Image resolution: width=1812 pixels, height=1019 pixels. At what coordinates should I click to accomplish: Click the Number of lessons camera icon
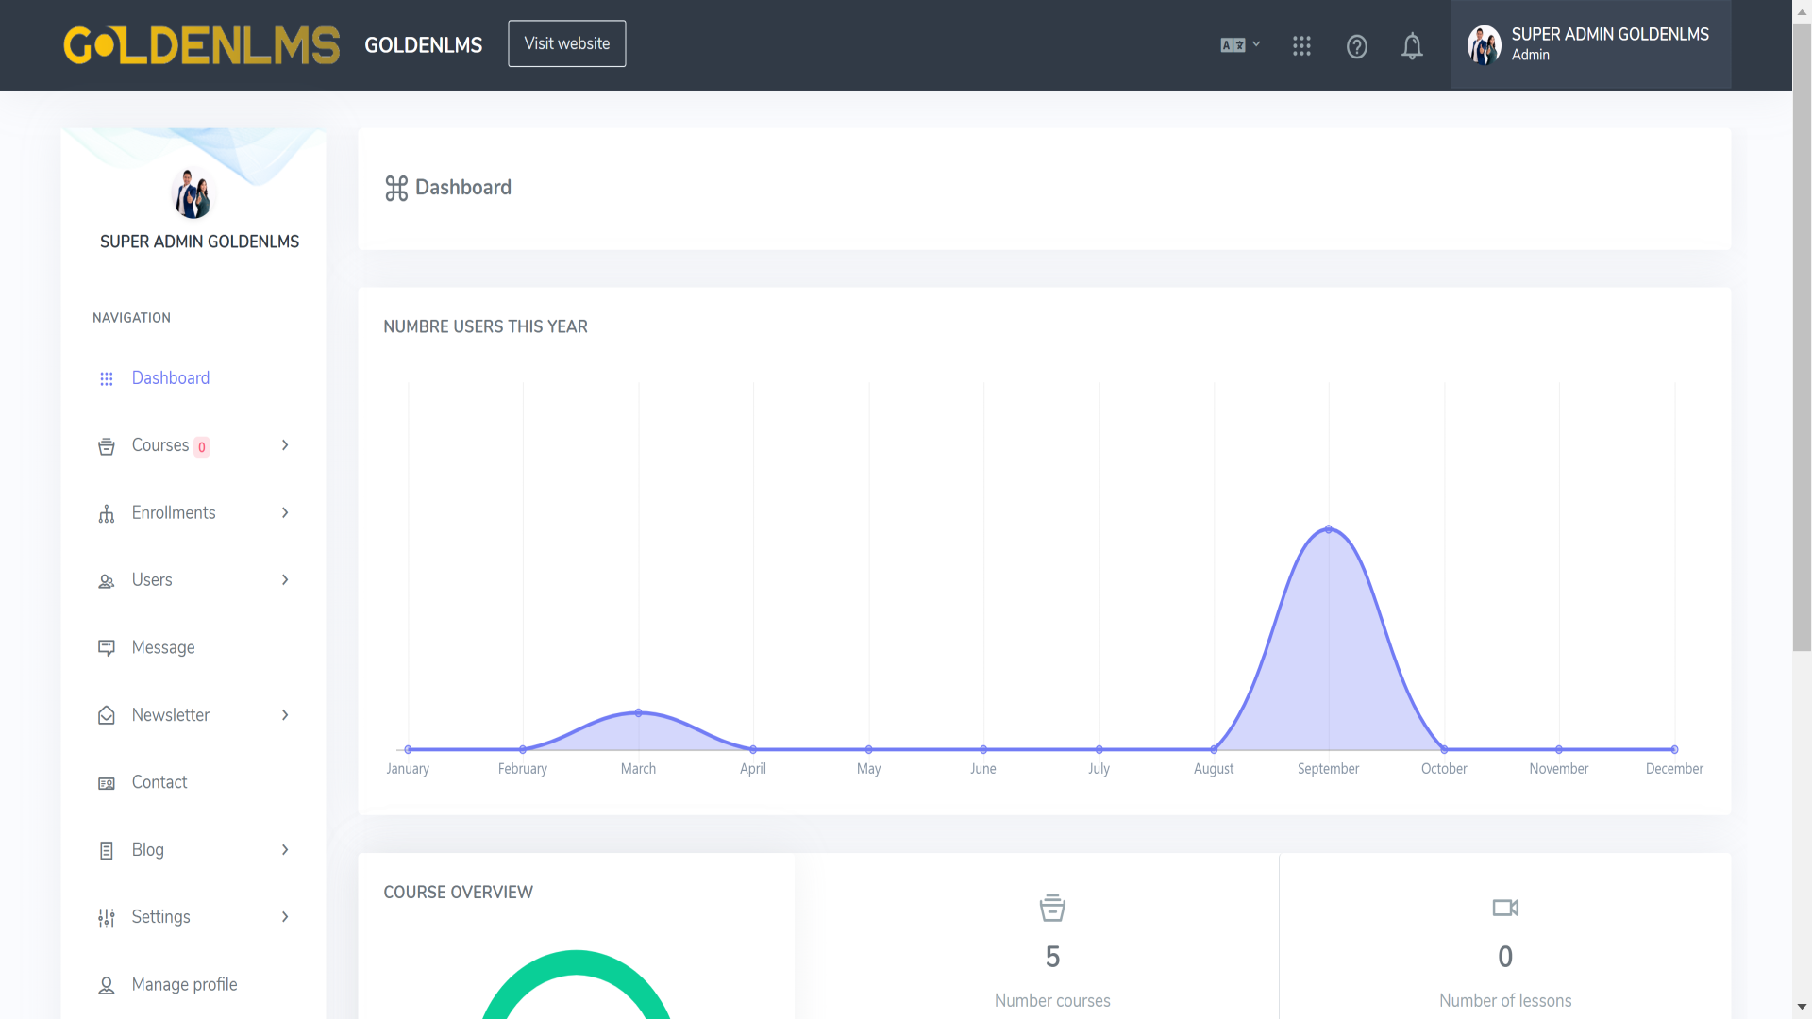point(1505,908)
